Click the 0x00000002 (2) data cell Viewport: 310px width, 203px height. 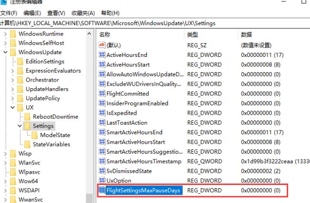pos(261,171)
